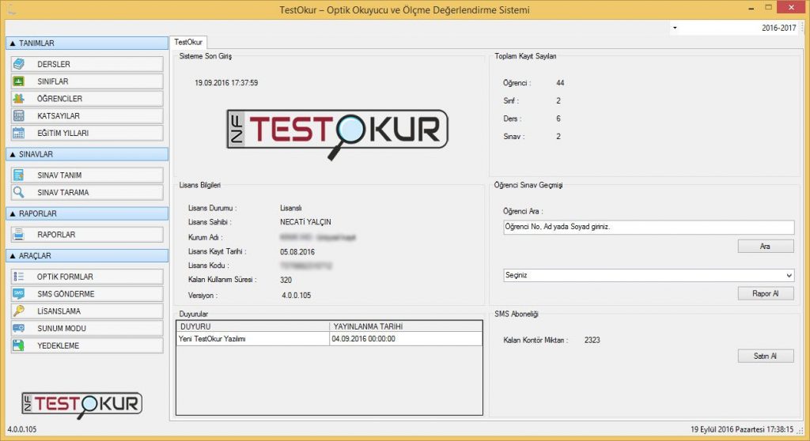Open the ÖĞRENCİLER menu button
The height and width of the screenshot is (441, 810).
pos(87,98)
